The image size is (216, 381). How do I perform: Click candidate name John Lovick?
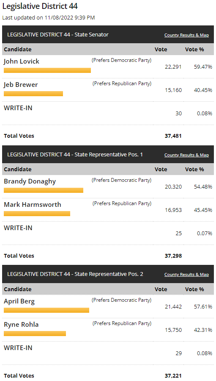click(x=22, y=61)
